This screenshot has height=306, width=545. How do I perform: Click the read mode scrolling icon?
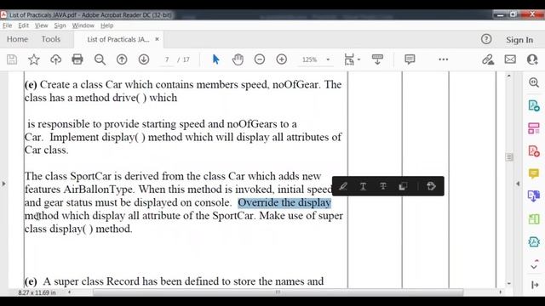coord(377,59)
